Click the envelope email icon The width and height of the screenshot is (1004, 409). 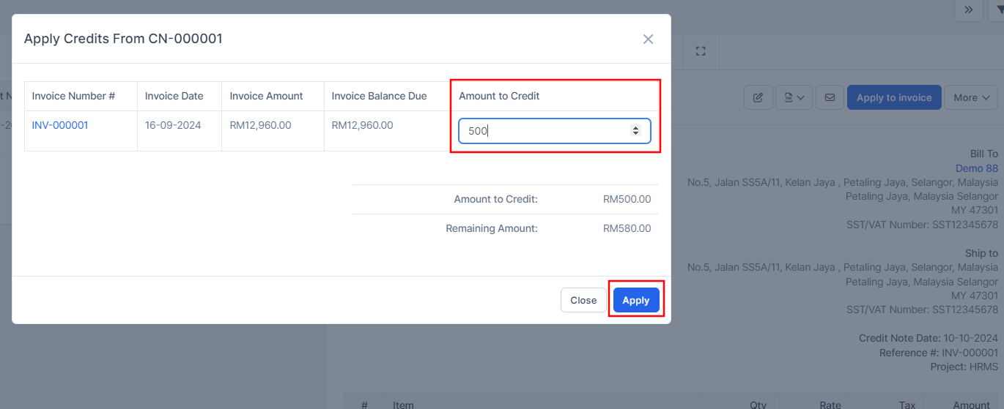coord(830,97)
